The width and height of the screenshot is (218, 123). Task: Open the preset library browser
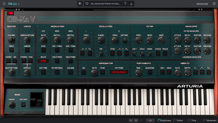pyautogui.click(x=80, y=4)
